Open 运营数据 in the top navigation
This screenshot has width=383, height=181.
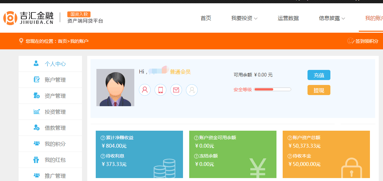coord(288,18)
